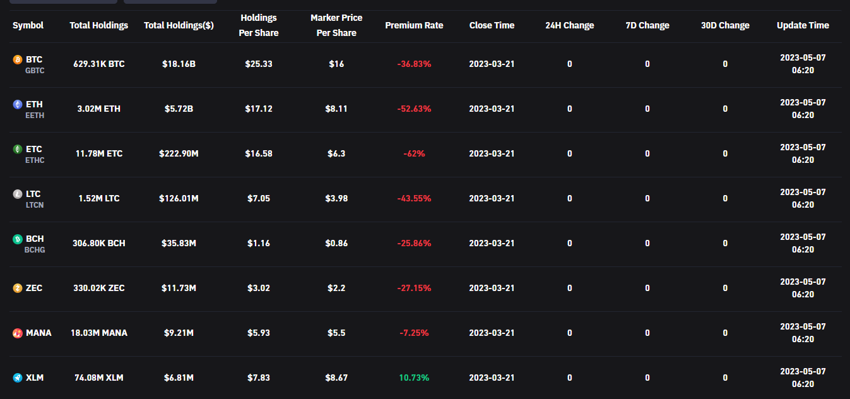Click the Symbol column header
This screenshot has height=399, width=850.
[28, 25]
